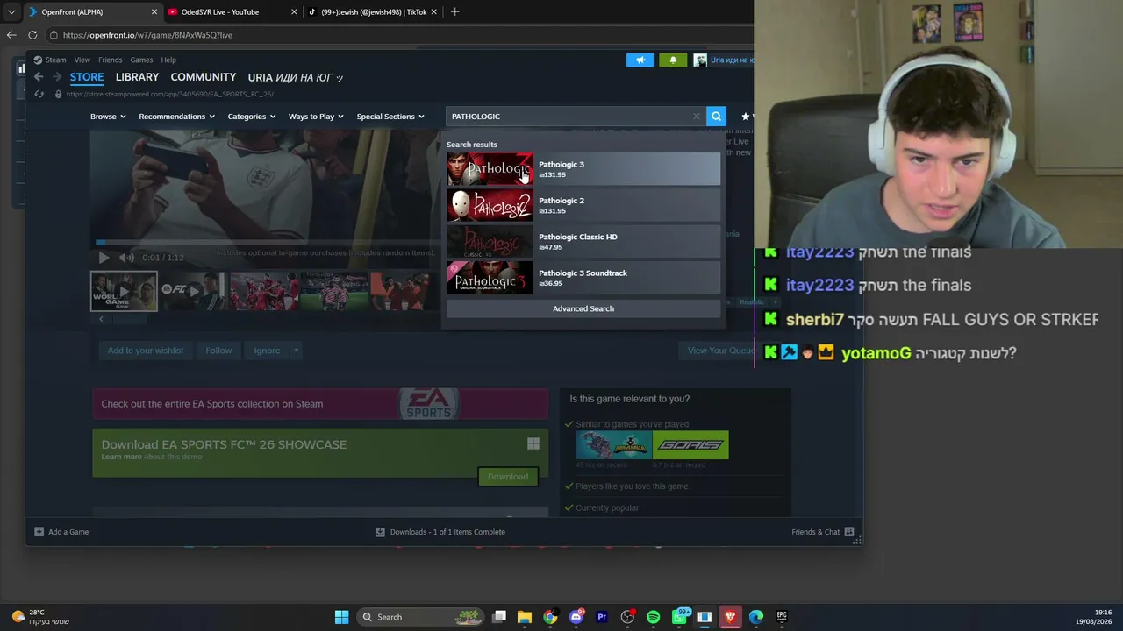Switch to the STORE tab

[87, 77]
